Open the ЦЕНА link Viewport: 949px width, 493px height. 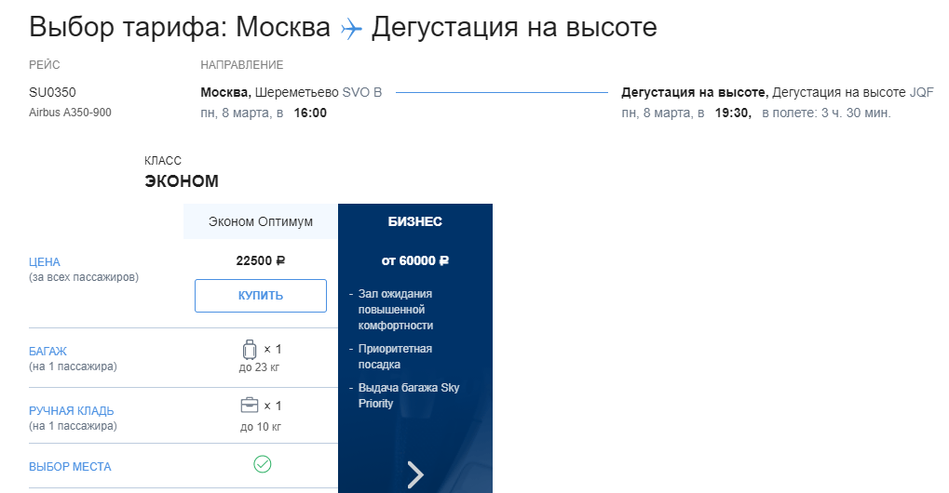[44, 262]
